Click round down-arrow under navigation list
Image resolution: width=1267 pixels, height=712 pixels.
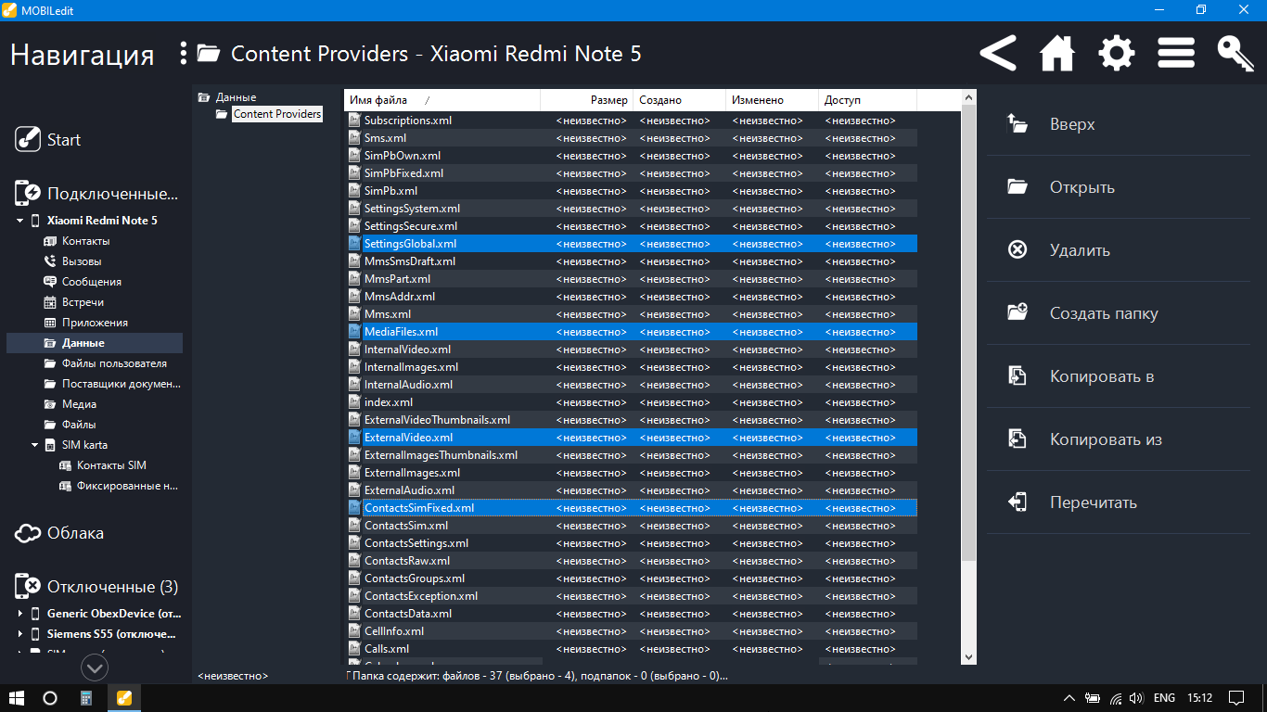(x=95, y=667)
